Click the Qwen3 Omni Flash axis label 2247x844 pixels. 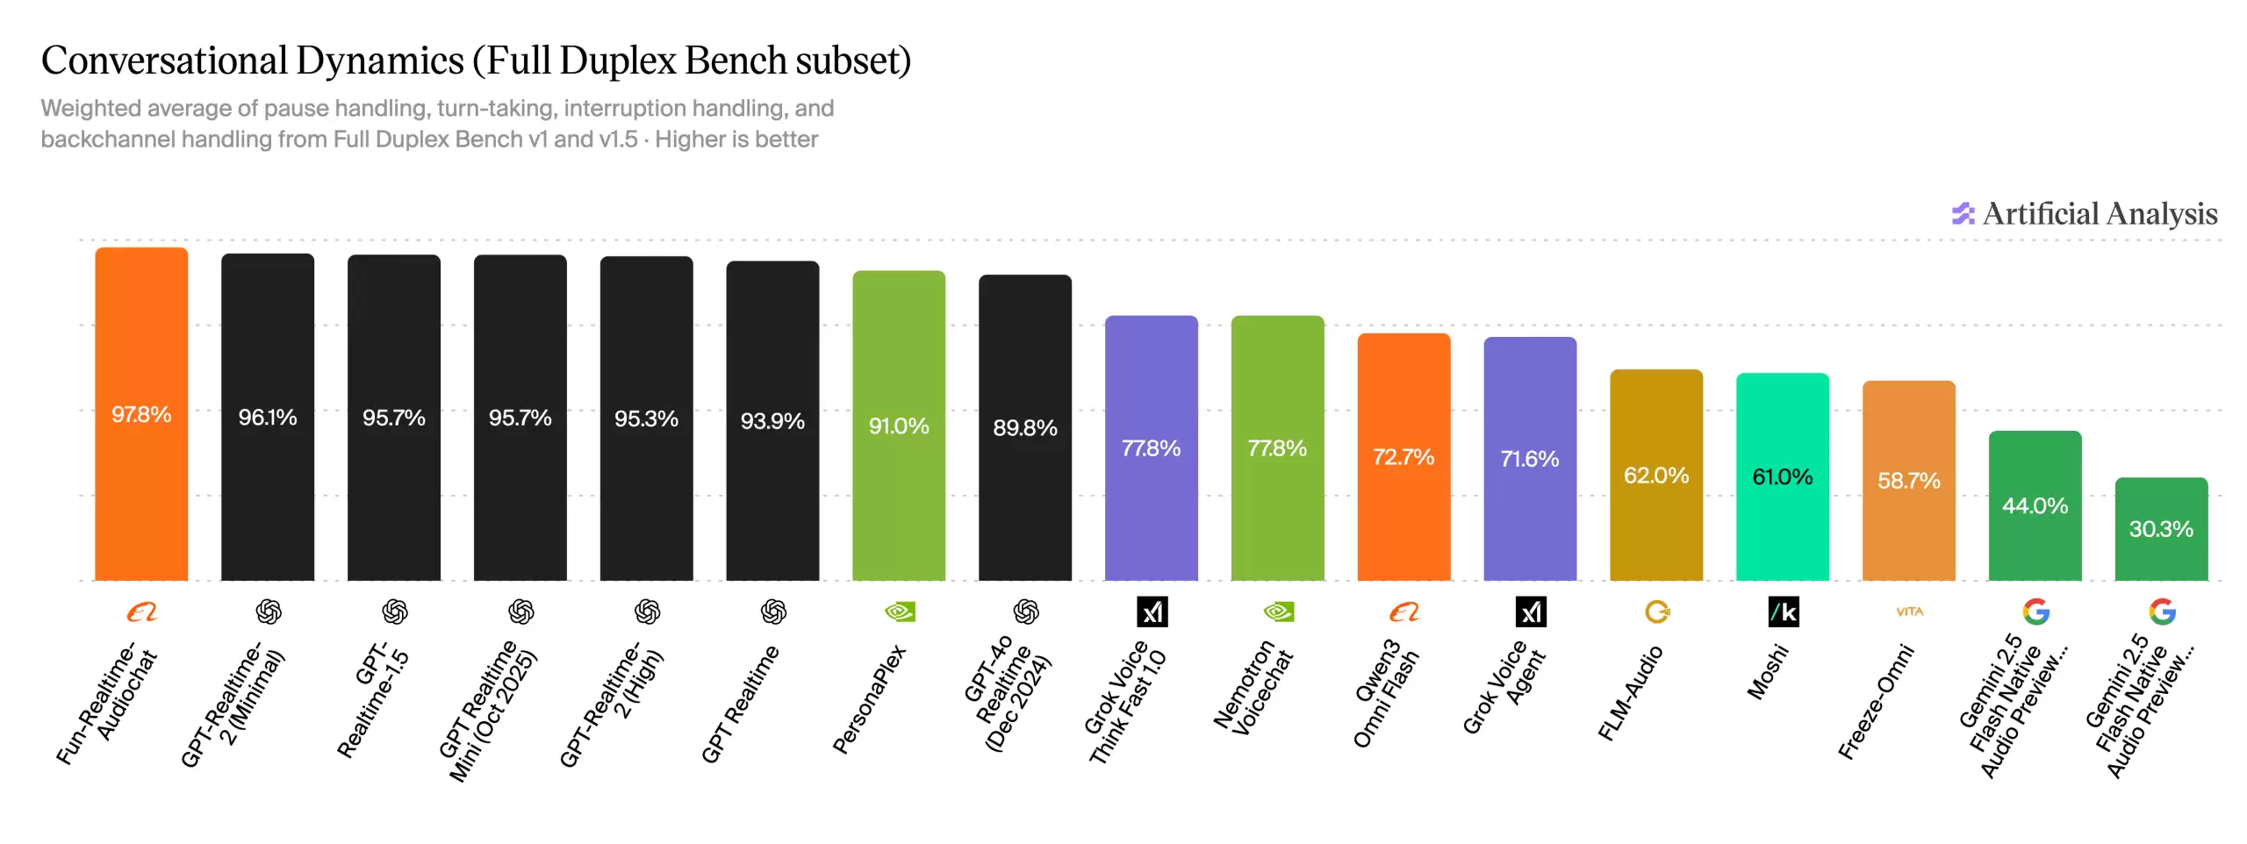pyautogui.click(x=1386, y=693)
